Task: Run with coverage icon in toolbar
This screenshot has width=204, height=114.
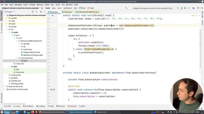Action: click(185, 8)
